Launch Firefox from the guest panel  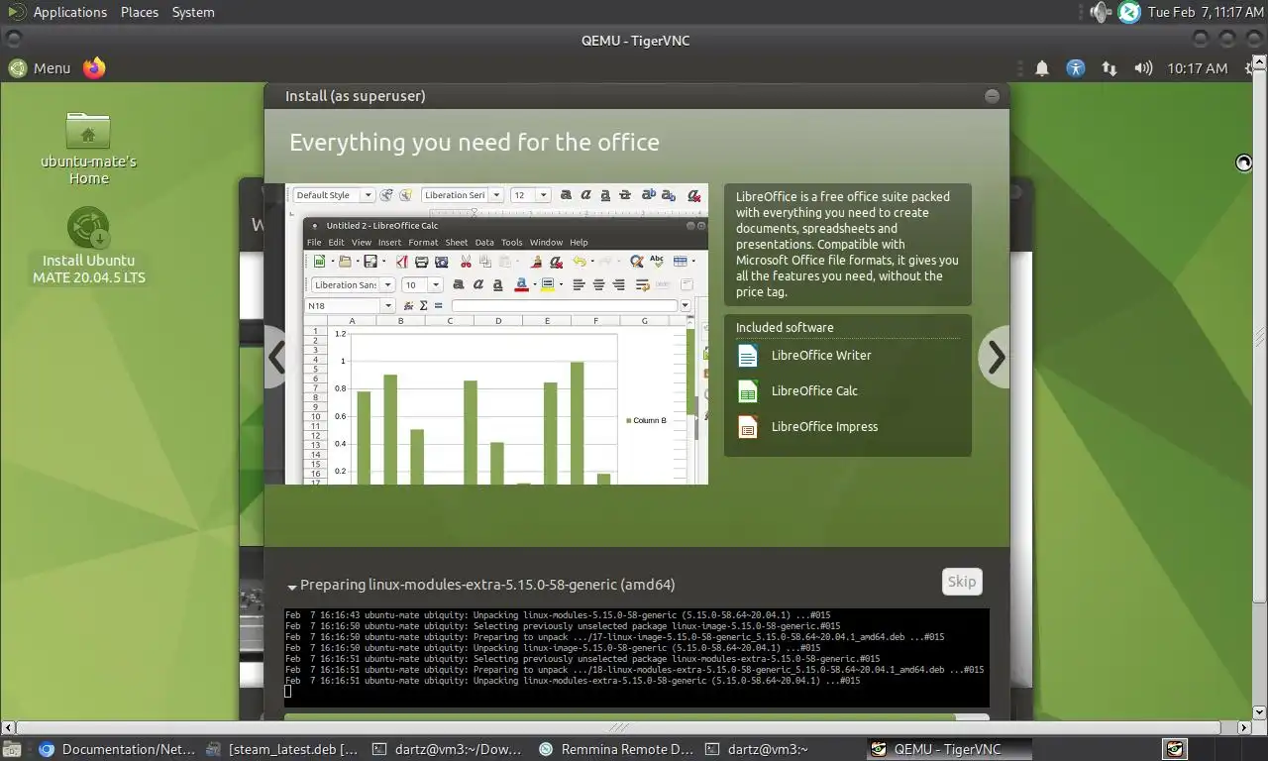coord(94,67)
